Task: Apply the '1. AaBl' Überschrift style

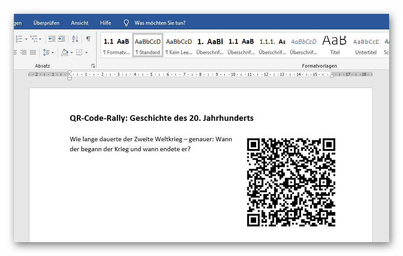Action: (x=210, y=45)
